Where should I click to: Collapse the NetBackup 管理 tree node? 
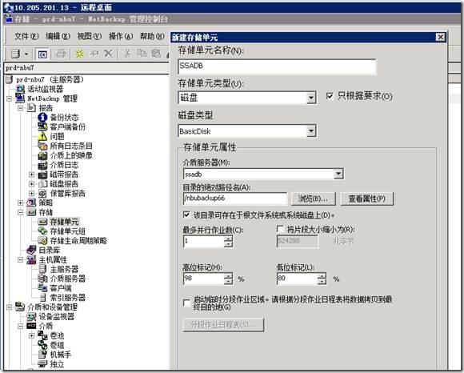9,98
